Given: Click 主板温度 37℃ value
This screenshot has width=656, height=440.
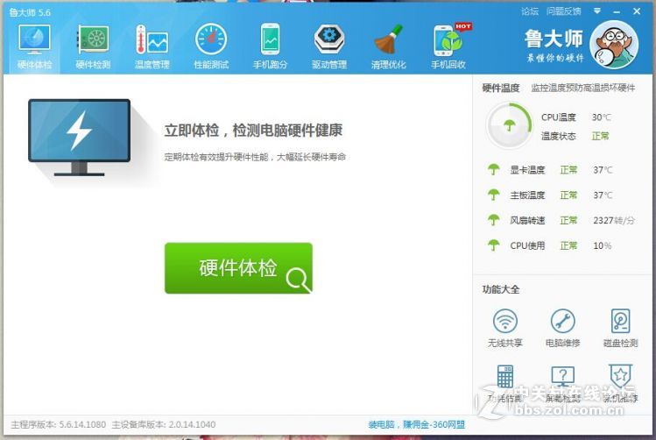Looking at the screenshot, I should (603, 195).
